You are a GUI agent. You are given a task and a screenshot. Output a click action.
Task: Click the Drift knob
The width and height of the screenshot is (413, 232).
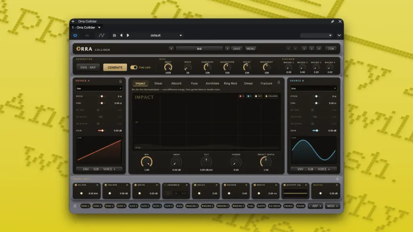tap(168, 67)
